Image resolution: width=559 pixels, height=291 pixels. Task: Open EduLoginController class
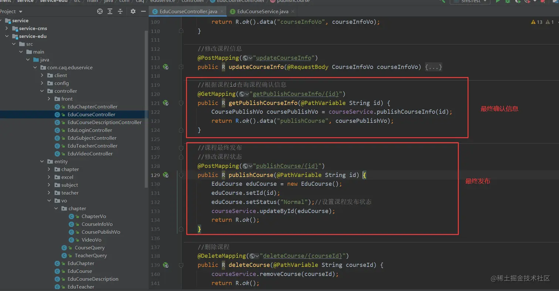tap(89, 130)
